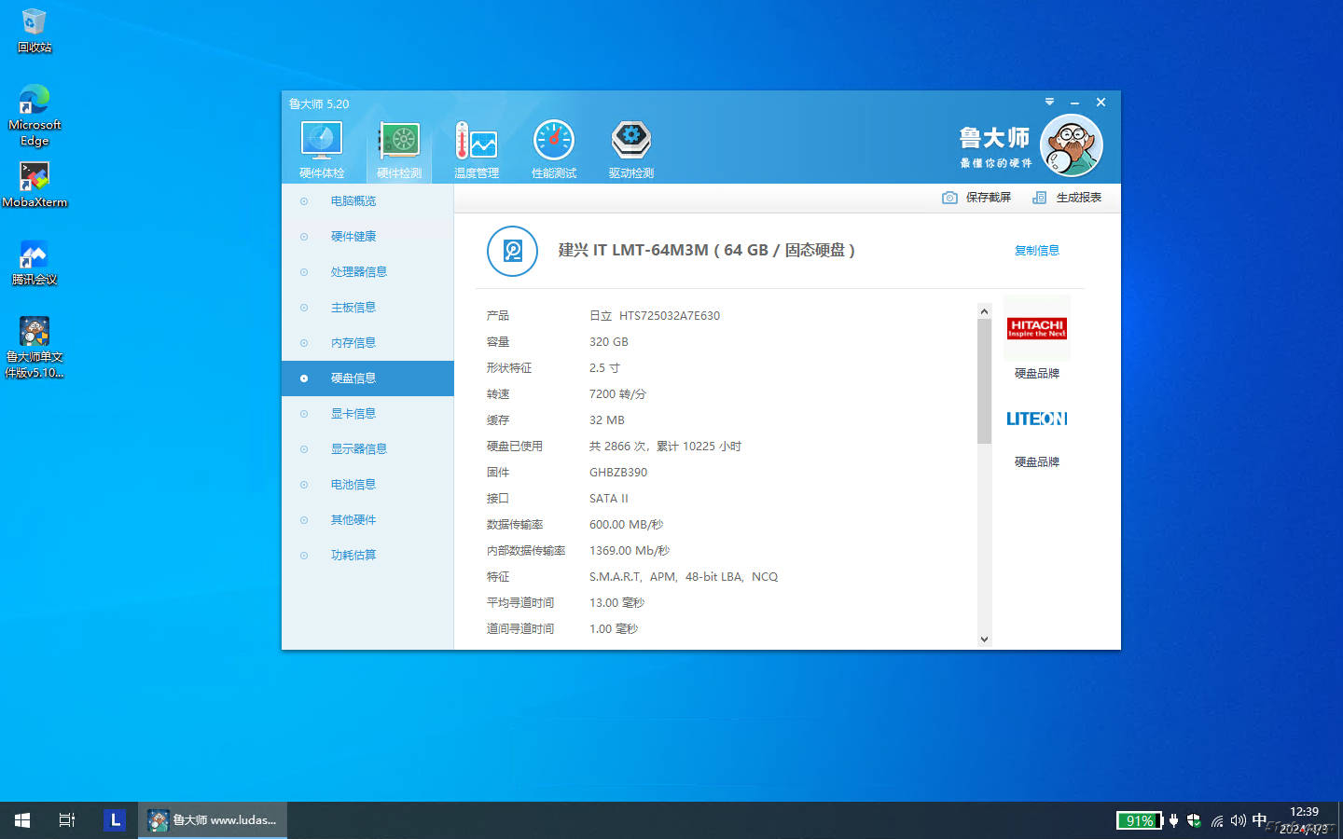Select 处理器信息 in the sidebar
Viewport: 1343px width, 839px height.
click(358, 272)
